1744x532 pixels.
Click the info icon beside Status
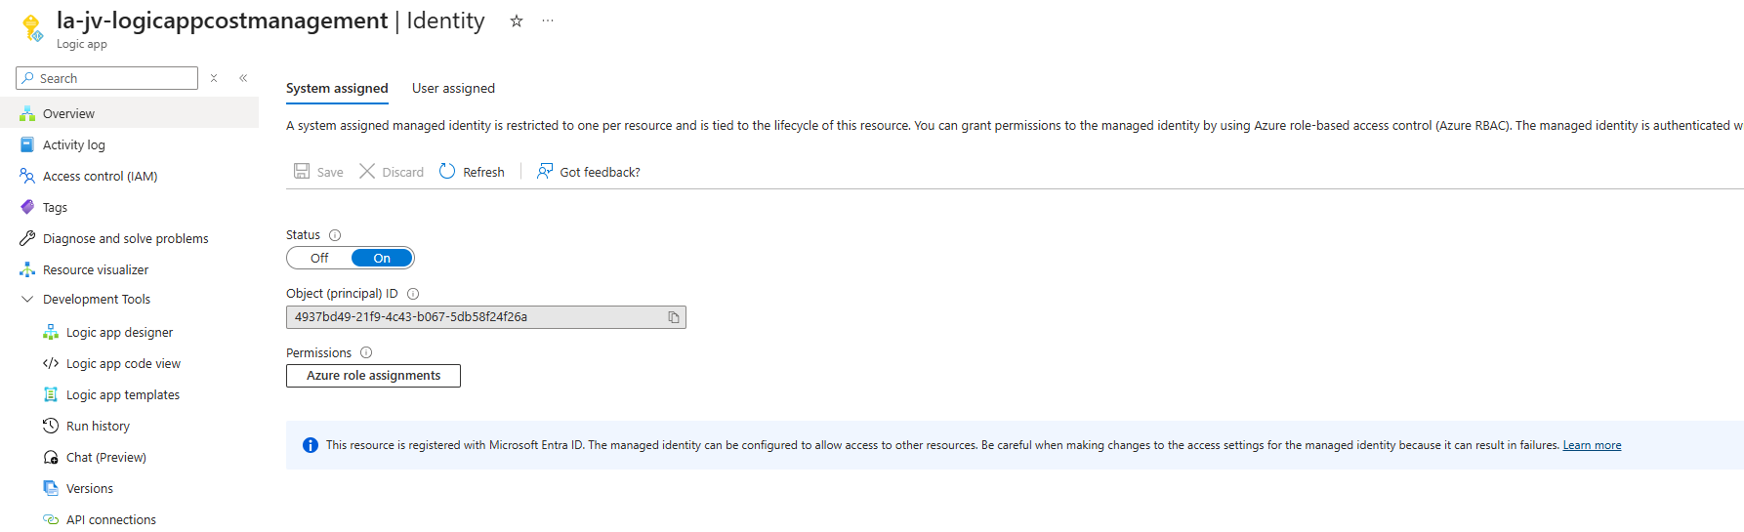[335, 235]
